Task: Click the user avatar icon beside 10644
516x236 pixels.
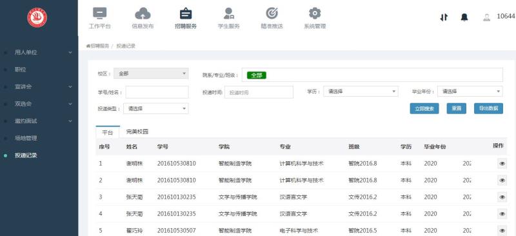Action: (x=486, y=17)
